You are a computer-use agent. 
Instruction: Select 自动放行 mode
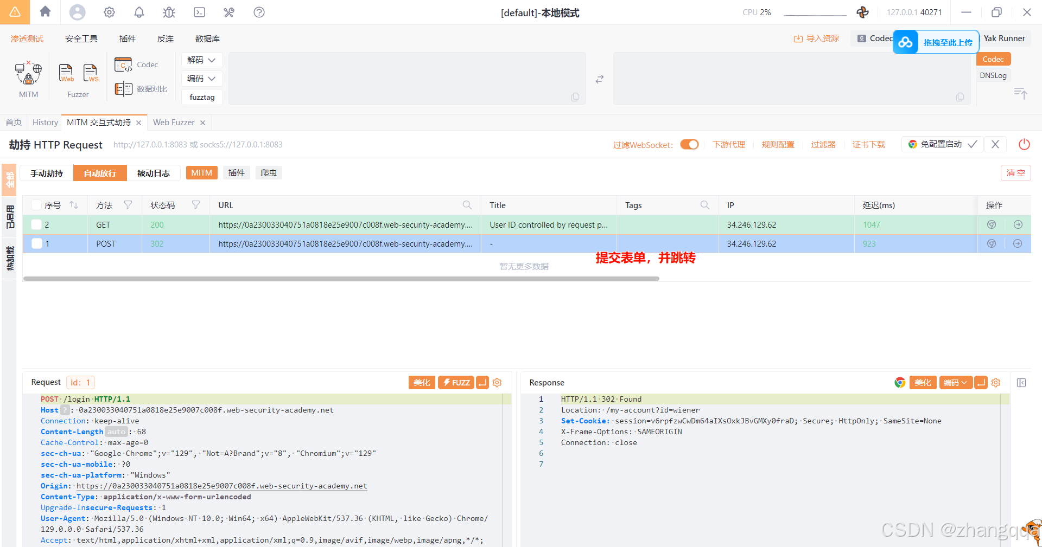click(100, 173)
